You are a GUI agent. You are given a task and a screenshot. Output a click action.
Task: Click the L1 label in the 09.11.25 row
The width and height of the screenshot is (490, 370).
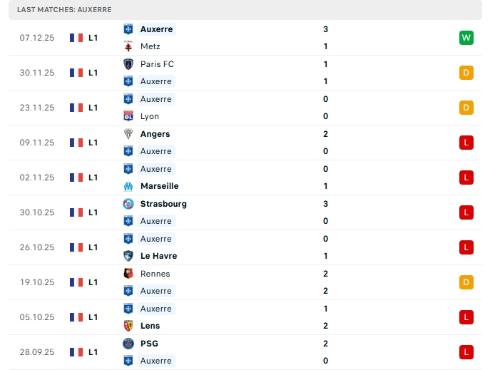93,143
